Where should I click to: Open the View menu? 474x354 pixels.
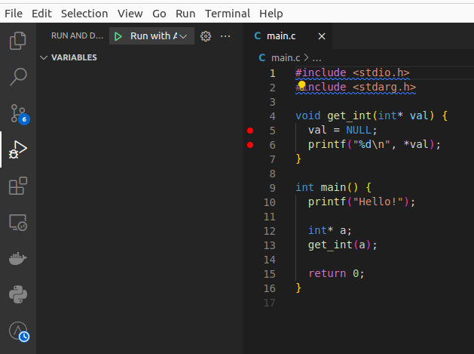click(130, 14)
